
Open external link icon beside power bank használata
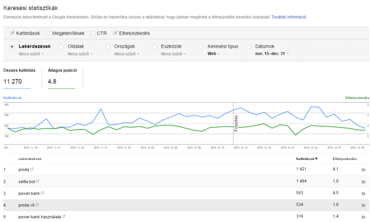click(64, 216)
